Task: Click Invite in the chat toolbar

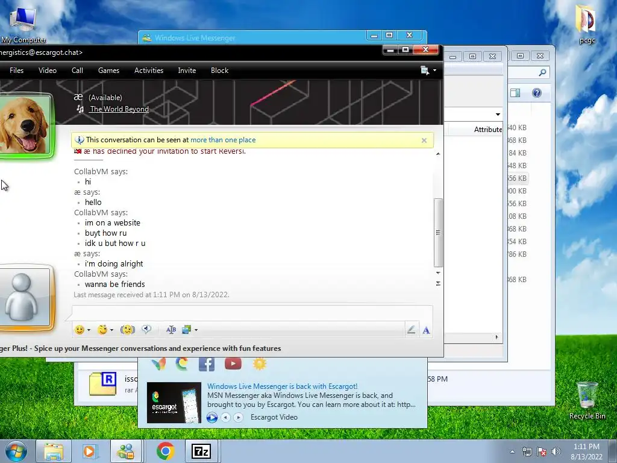Action: 187,71
